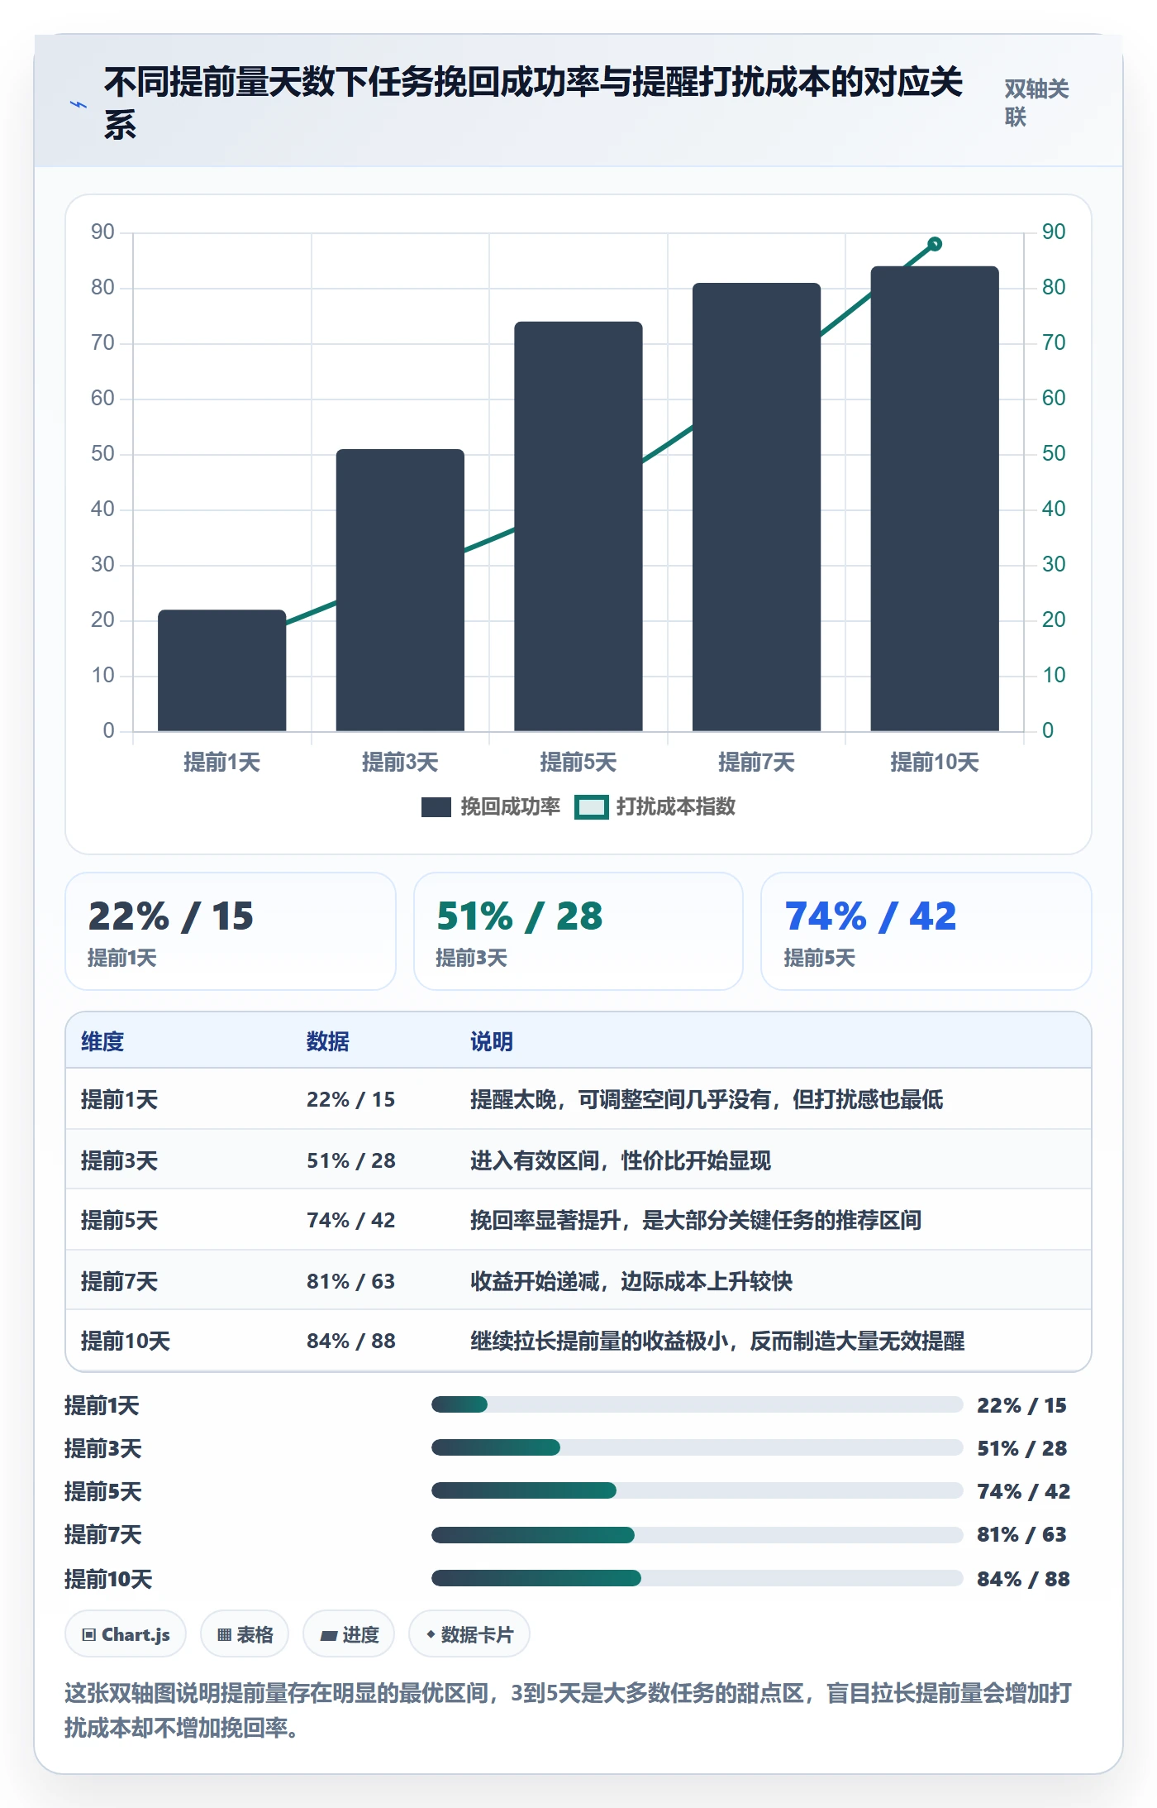This screenshot has height=1808, width=1157.
Task: Click the 提前7天 progress bar
Action: tap(697, 1535)
